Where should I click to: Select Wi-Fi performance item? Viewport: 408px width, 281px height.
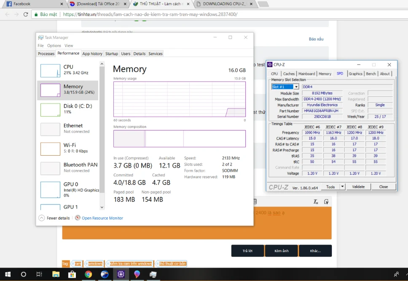click(68, 148)
